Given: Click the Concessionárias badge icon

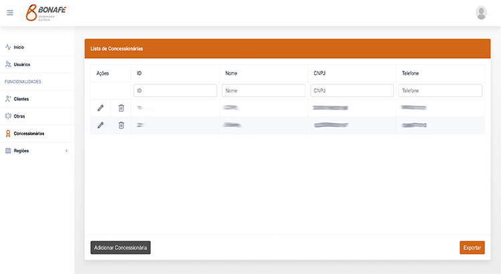Looking at the screenshot, I should (8, 133).
